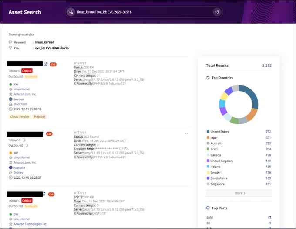This screenshot has height=229, width=296.
Task: Click the Asset Search title
Action: (25, 12)
